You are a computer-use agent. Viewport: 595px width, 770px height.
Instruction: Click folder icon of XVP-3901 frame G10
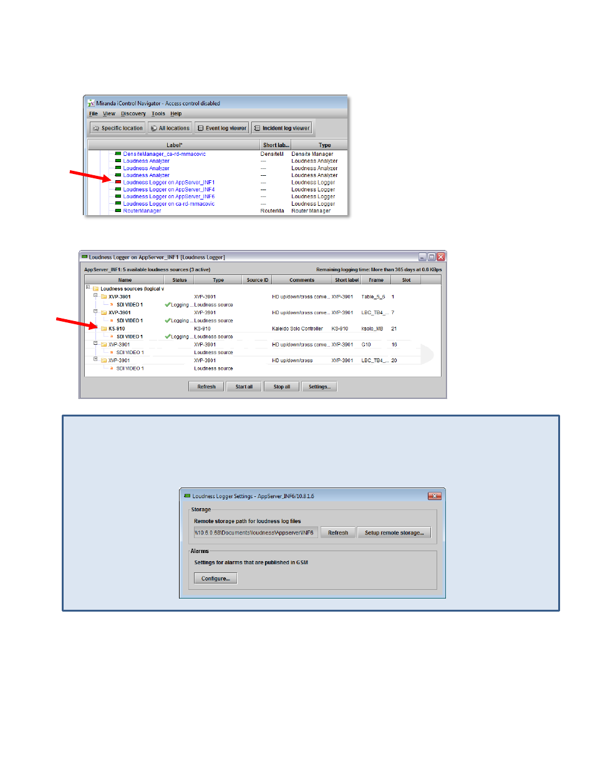click(x=104, y=344)
